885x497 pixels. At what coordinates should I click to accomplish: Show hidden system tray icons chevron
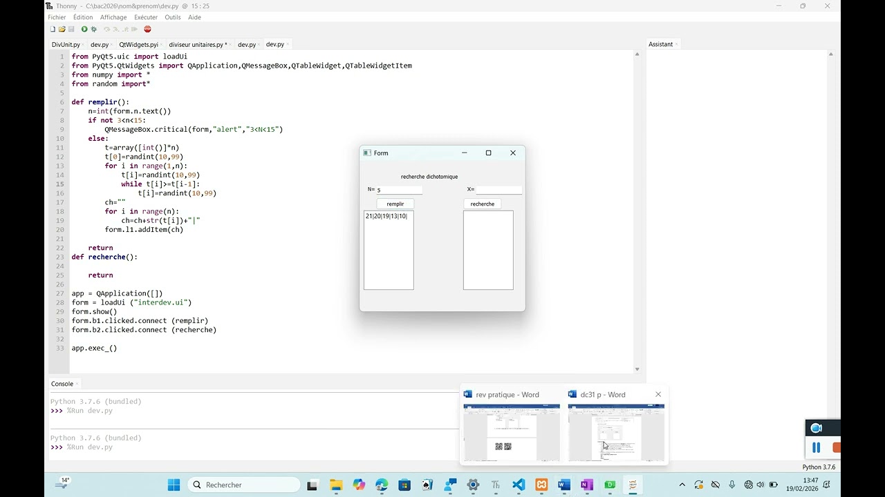(x=682, y=485)
